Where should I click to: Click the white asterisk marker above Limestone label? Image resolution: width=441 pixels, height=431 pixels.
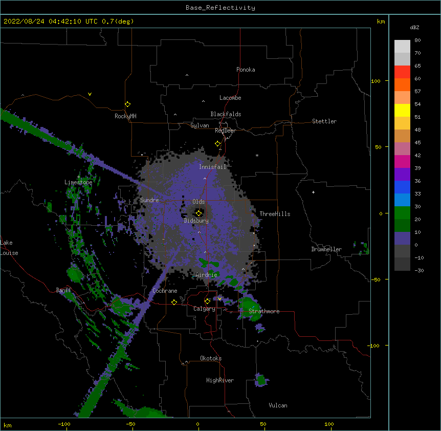click(79, 177)
